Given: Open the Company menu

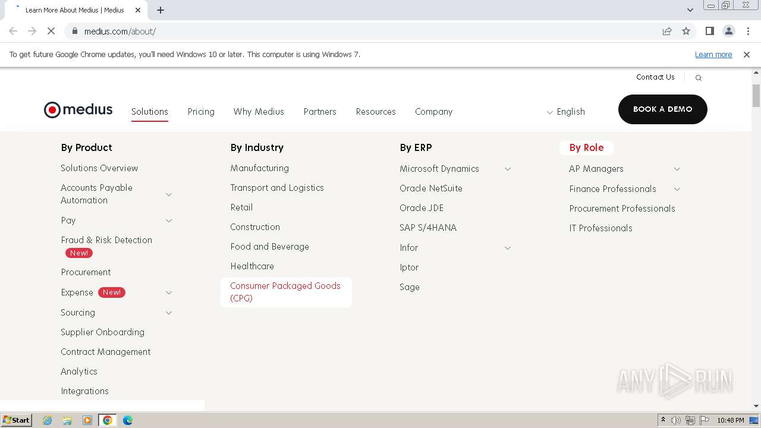Looking at the screenshot, I should 434,112.
